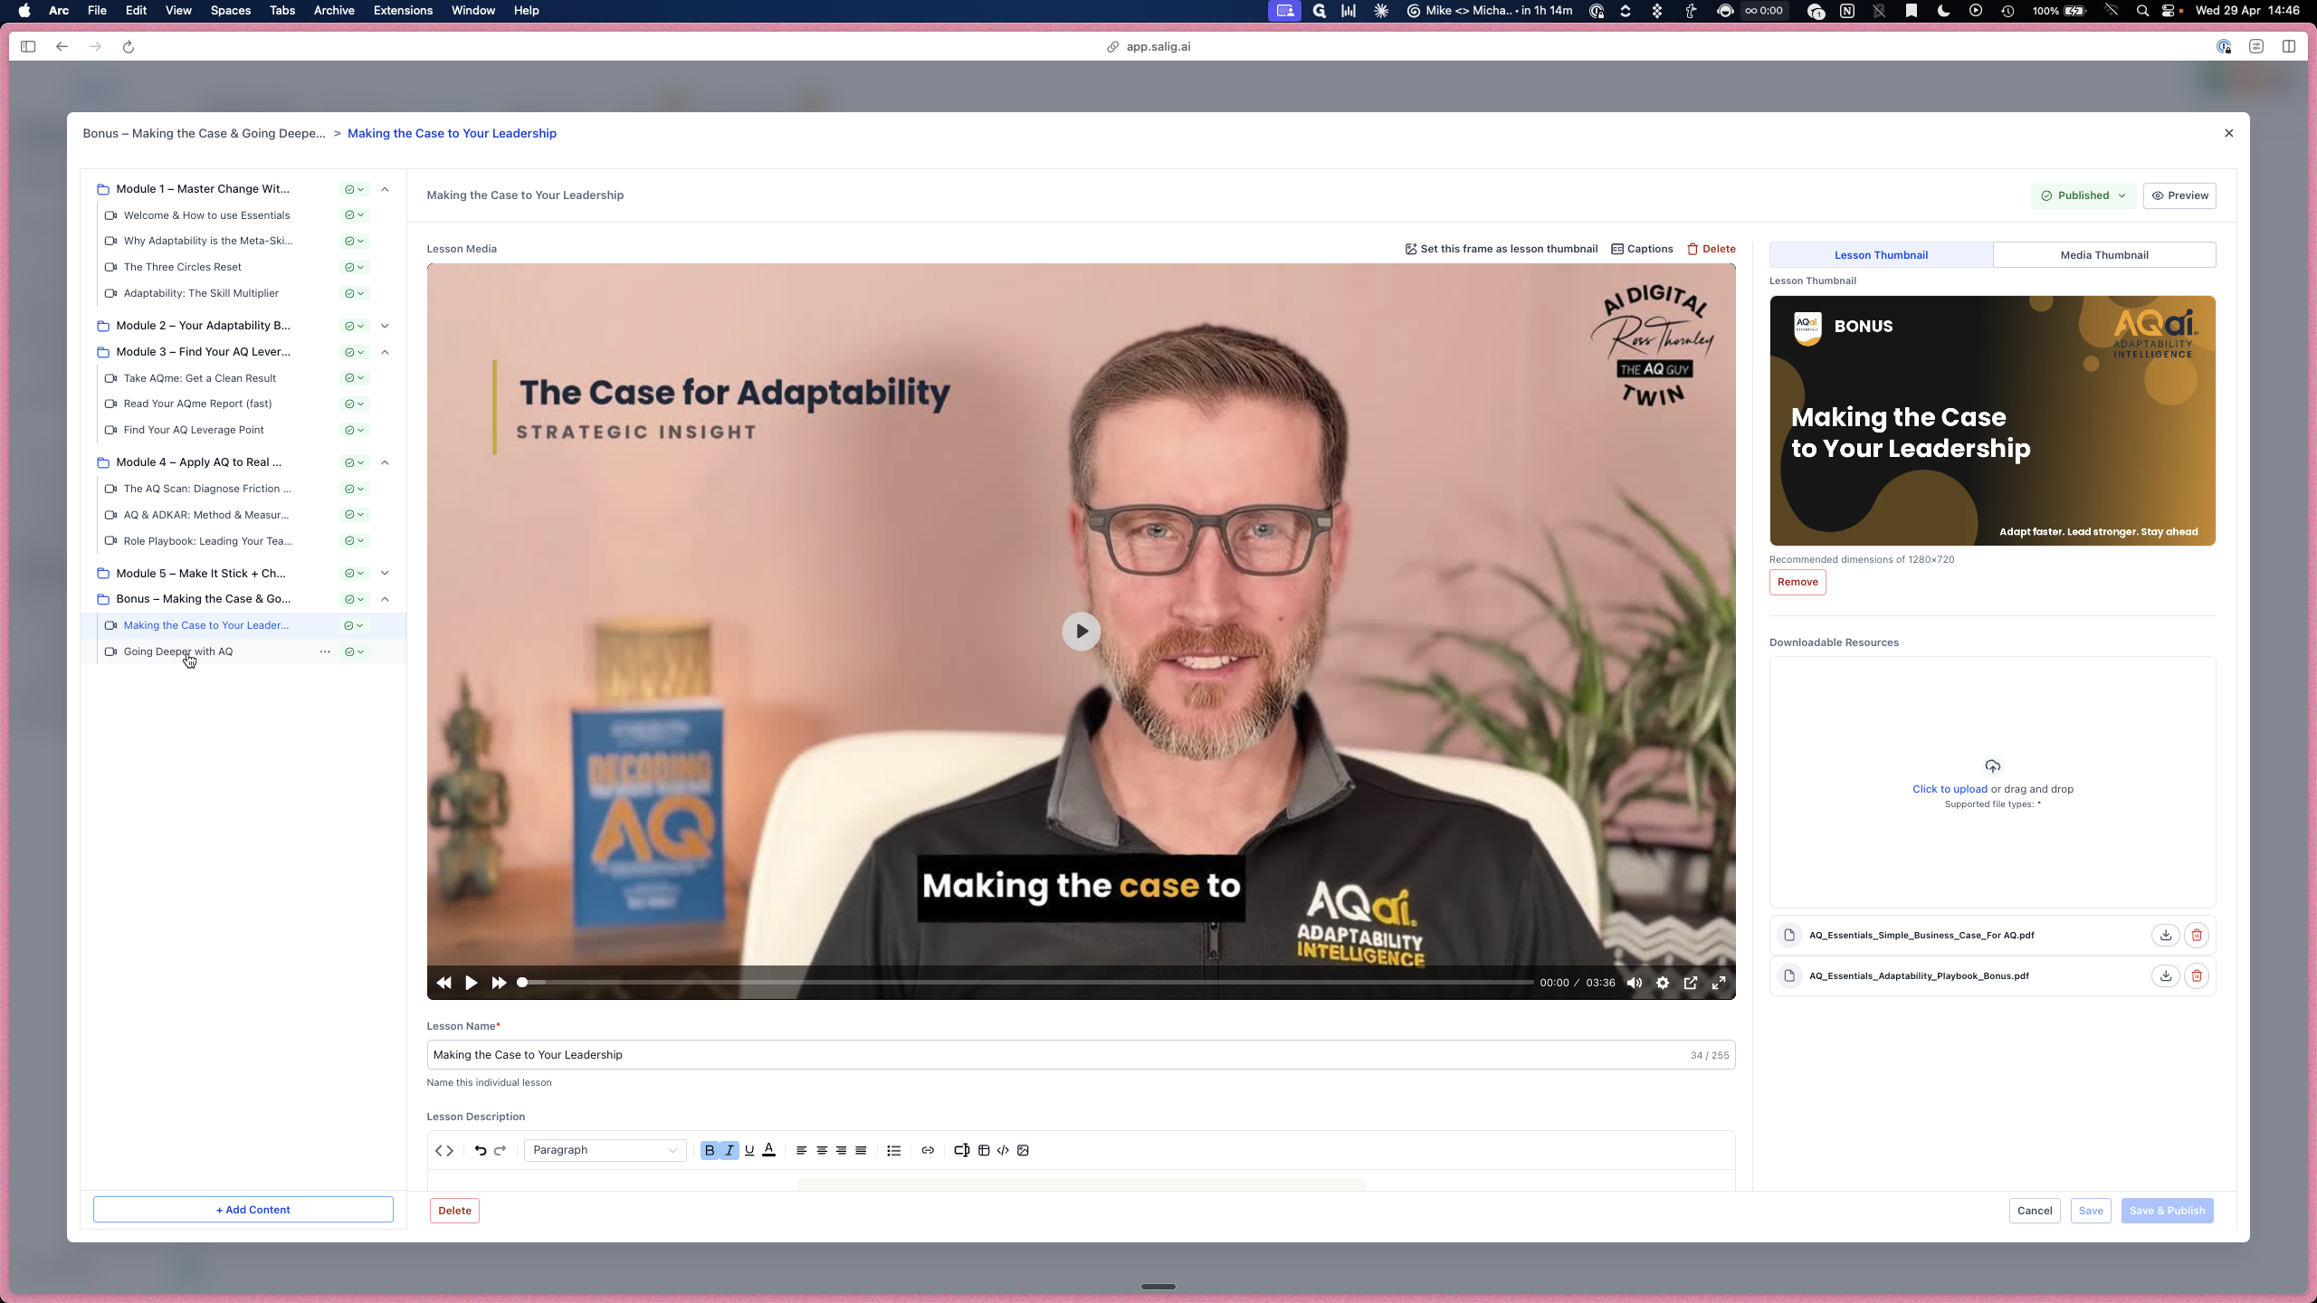Toggle status of The Three Circles Reset
2317x1303 pixels.
click(x=354, y=267)
